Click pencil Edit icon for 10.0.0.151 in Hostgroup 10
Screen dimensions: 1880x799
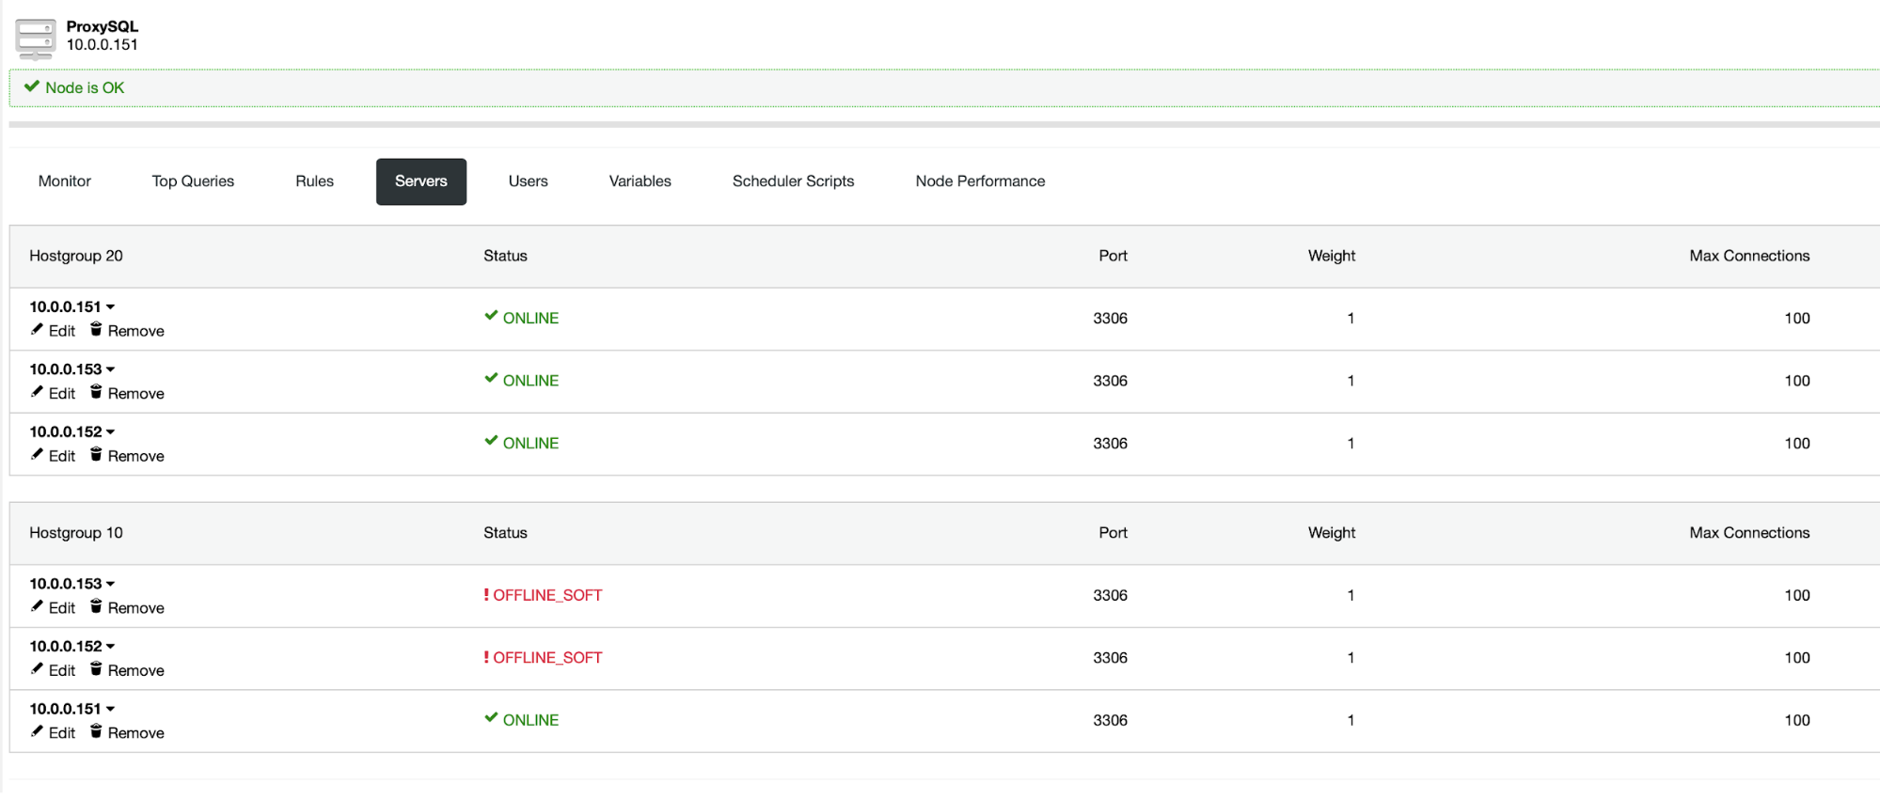pyautogui.click(x=37, y=732)
